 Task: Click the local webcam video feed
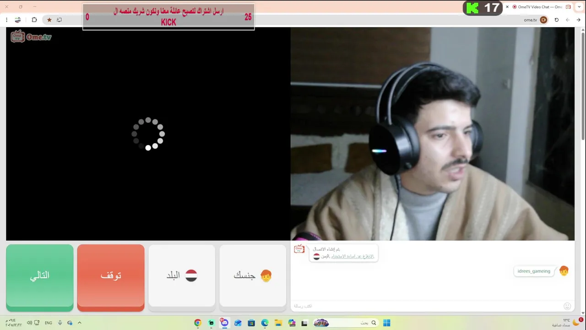point(432,134)
